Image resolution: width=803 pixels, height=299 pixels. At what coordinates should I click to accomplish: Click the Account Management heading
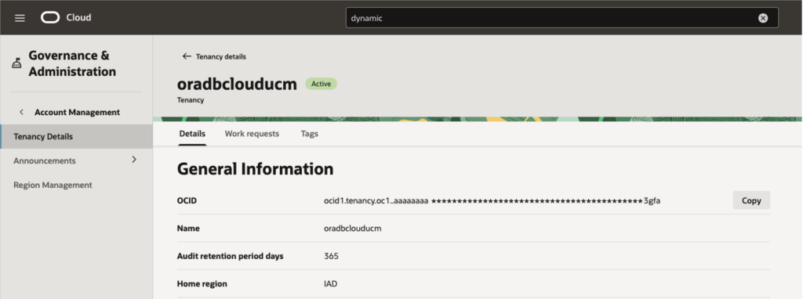78,112
